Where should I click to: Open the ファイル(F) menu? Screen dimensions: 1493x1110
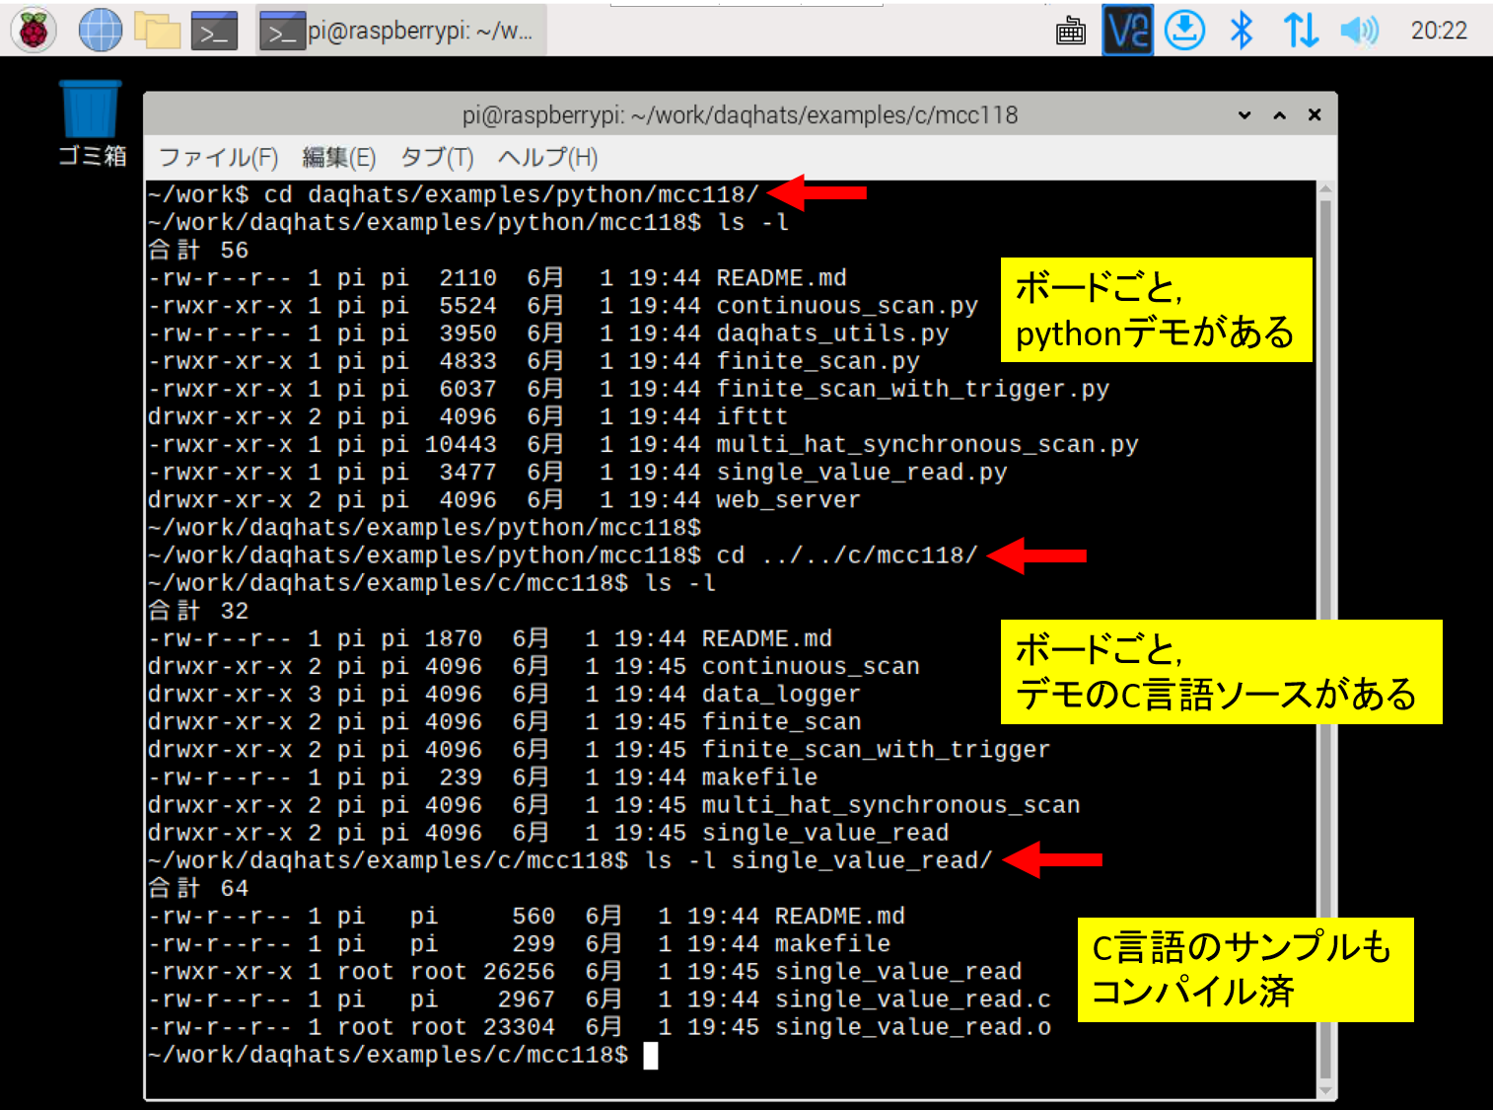218,158
